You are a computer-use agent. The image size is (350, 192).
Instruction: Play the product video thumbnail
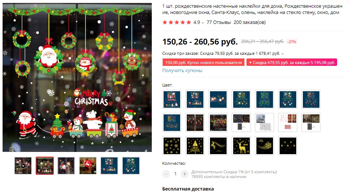23,166
